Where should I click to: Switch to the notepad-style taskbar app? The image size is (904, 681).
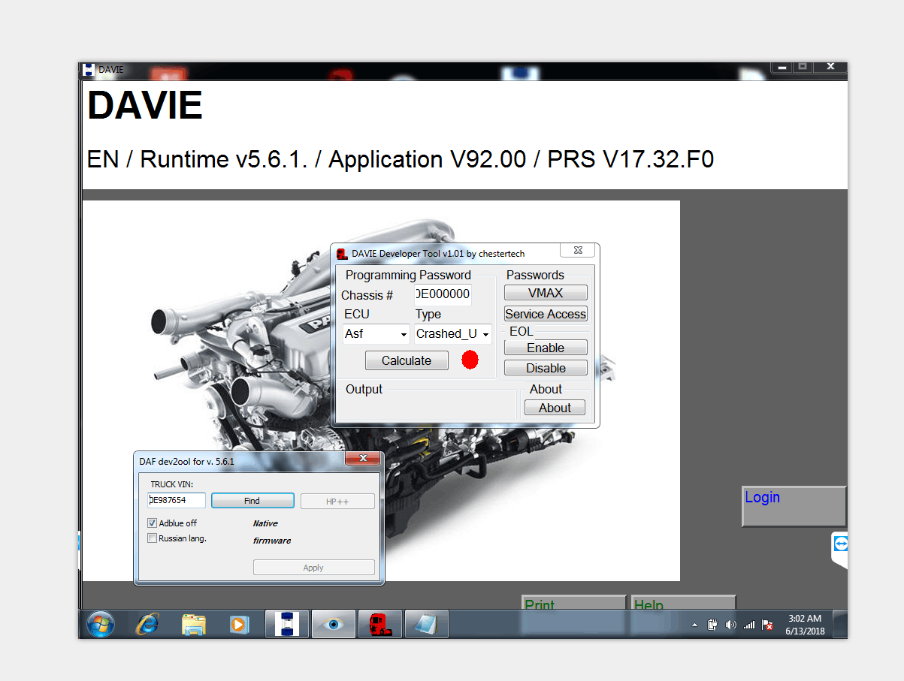[x=427, y=624]
